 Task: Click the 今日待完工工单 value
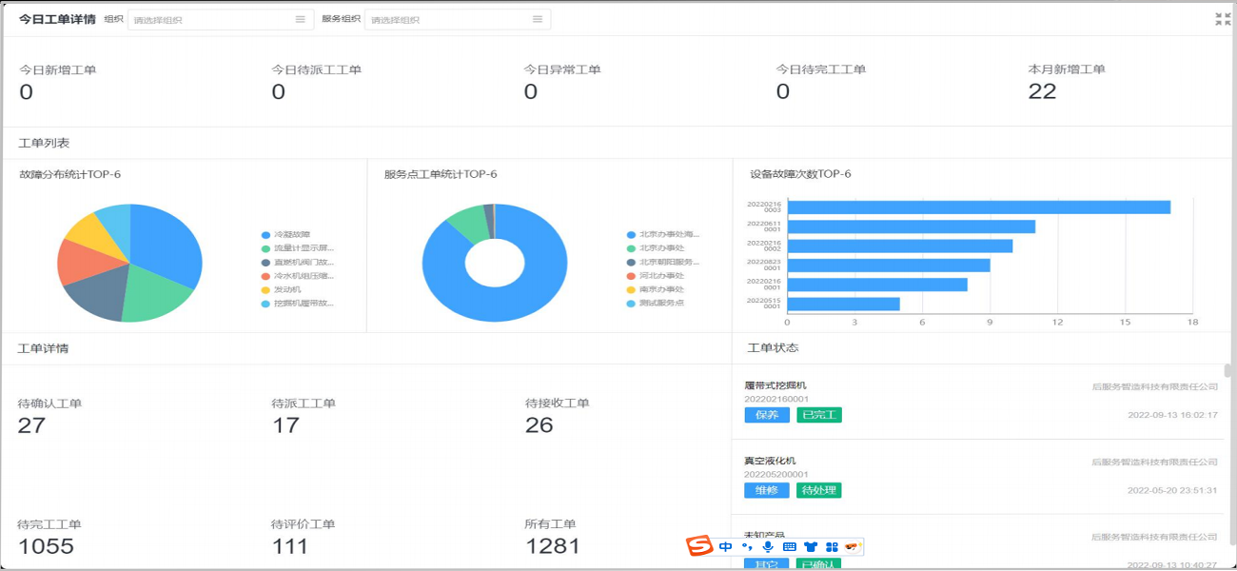tap(782, 91)
